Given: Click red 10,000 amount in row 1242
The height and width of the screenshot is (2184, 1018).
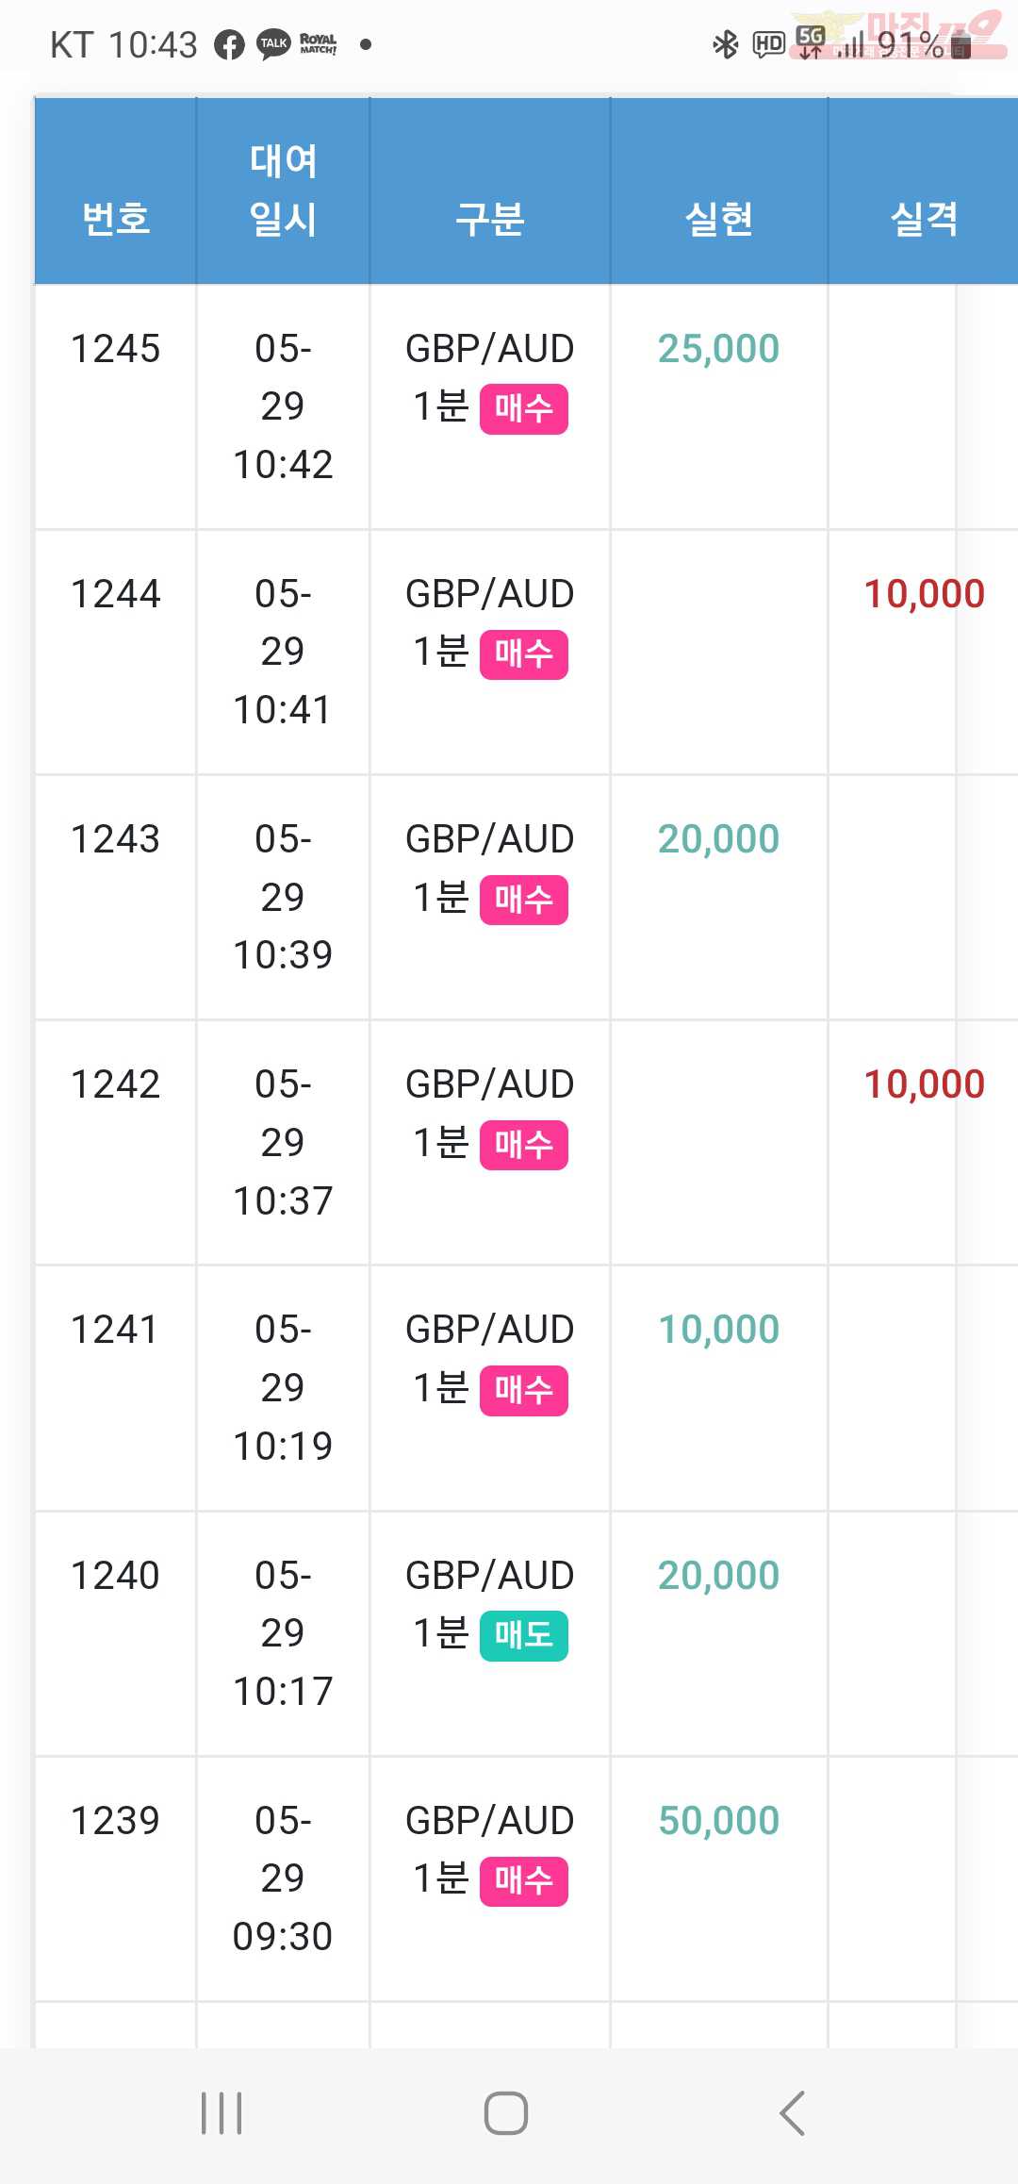Looking at the screenshot, I should point(925,1084).
